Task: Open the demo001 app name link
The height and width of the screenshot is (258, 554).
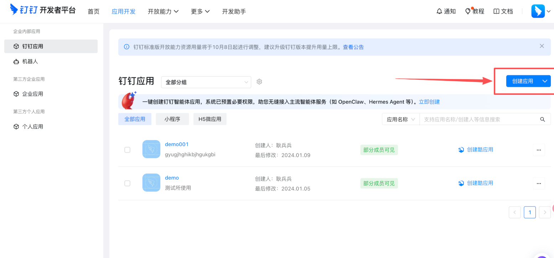Action: coord(177,144)
